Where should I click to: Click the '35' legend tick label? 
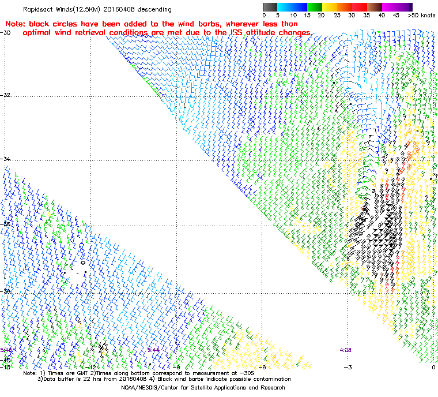point(367,16)
